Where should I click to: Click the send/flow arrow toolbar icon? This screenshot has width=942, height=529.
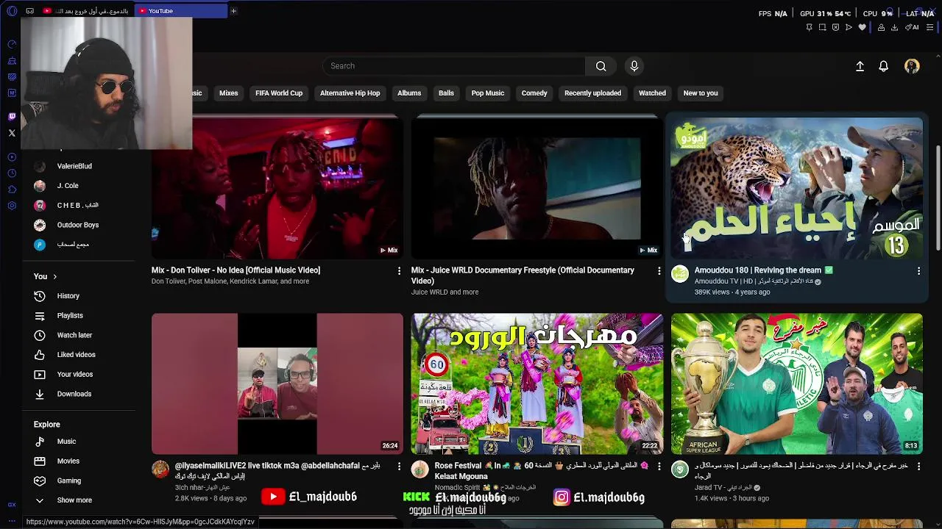point(849,27)
